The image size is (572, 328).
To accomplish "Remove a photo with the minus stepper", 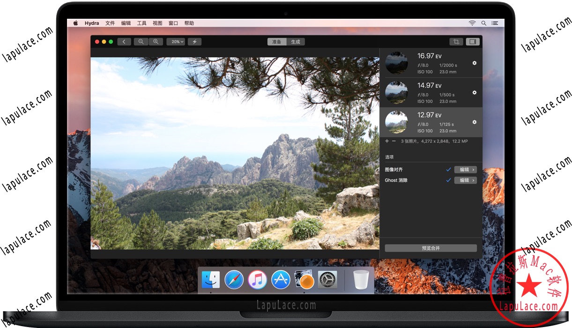I will 394,141.
